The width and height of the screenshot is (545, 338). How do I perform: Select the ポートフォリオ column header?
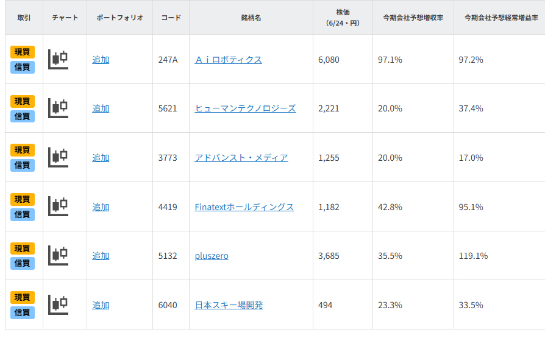tap(120, 18)
